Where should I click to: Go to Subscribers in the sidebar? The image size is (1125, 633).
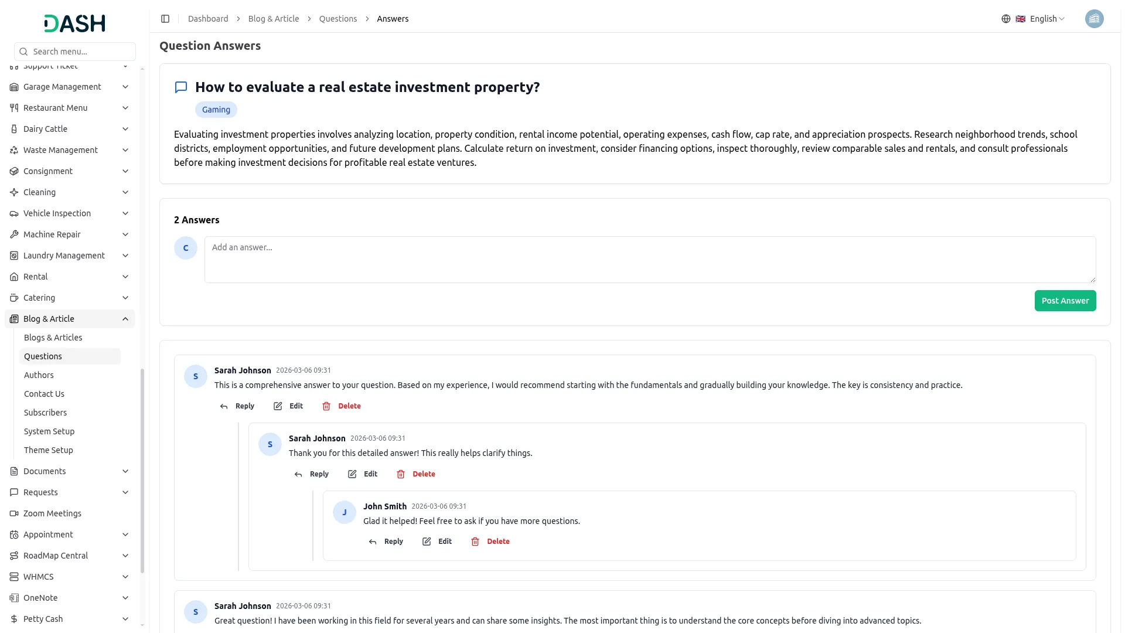click(45, 413)
